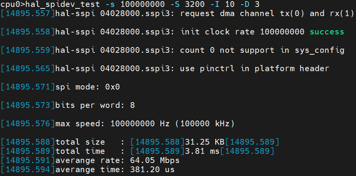Click 'request dma channel tx(0) and rx(1)'
Viewport: 356px width, 176px height.
click(x=267, y=14)
